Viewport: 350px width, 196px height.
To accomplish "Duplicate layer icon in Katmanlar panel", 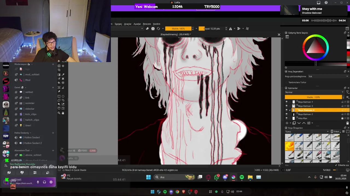I will pos(294,123).
